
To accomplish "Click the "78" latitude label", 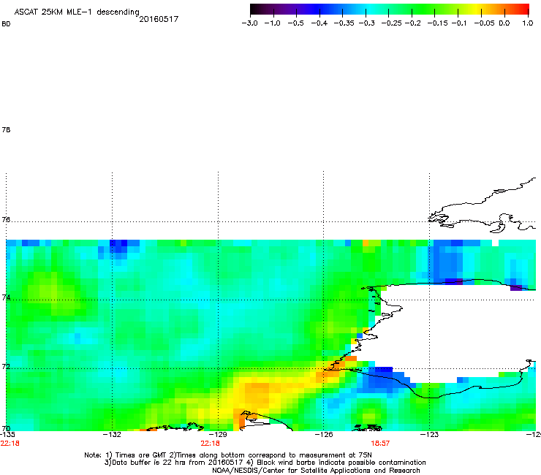I will pyautogui.click(x=6, y=129).
